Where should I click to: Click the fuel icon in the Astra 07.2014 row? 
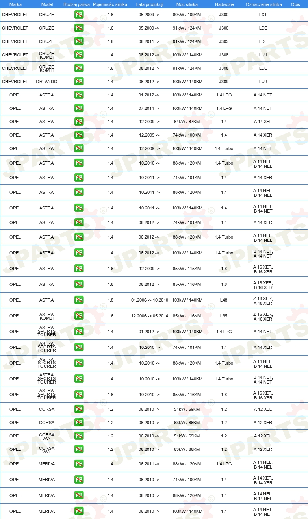tap(79, 108)
